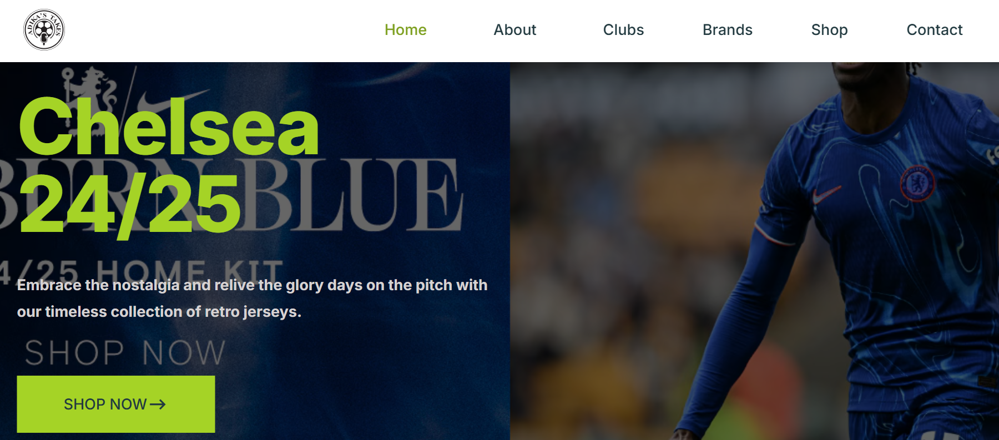999x440 pixels.
Task: Click the player photo hero image
Action: click(x=754, y=251)
